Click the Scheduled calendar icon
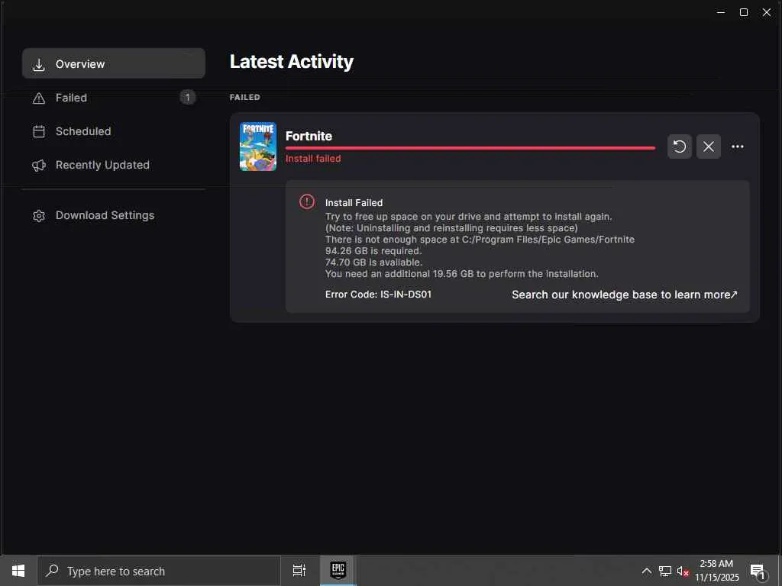The image size is (782, 586). (39, 131)
